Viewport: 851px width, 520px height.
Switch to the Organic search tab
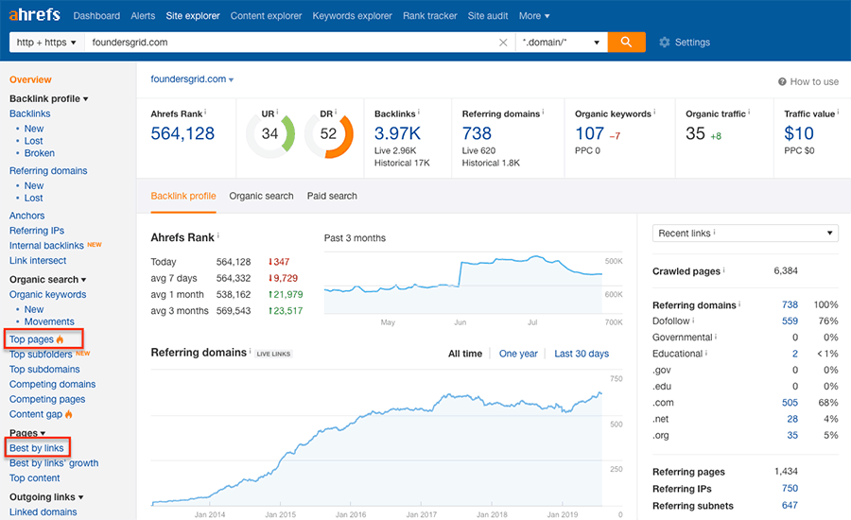pos(261,196)
